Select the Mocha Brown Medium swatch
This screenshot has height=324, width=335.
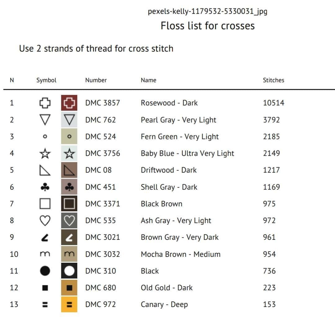69,254
